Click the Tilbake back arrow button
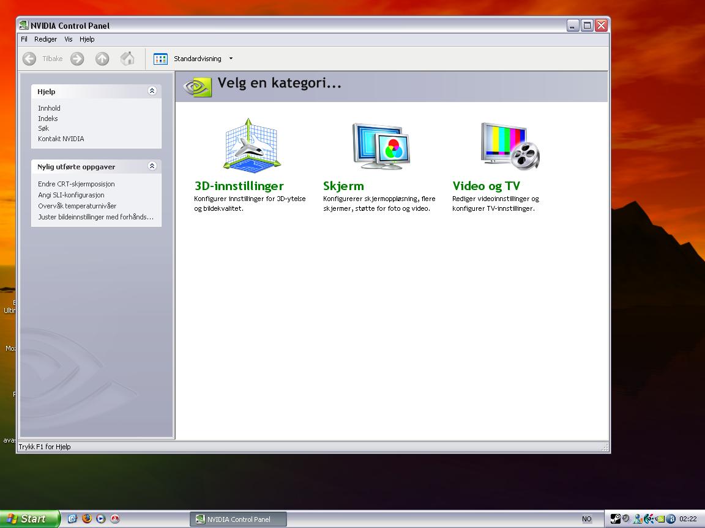Screen dimensions: 705x528 29,59
